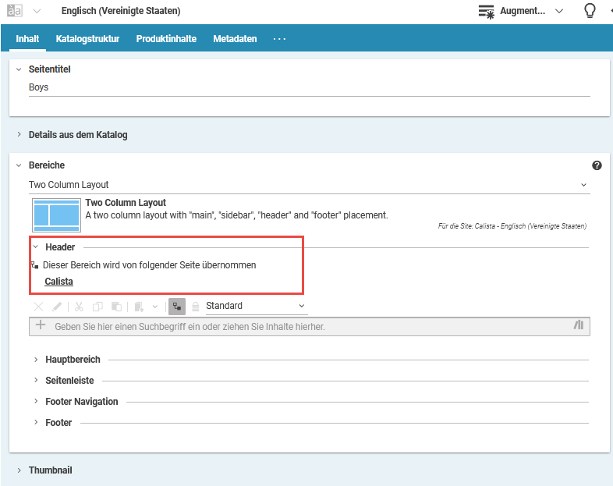Switch to the Katalogstruktur tab
This screenshot has height=486, width=613.
point(87,38)
